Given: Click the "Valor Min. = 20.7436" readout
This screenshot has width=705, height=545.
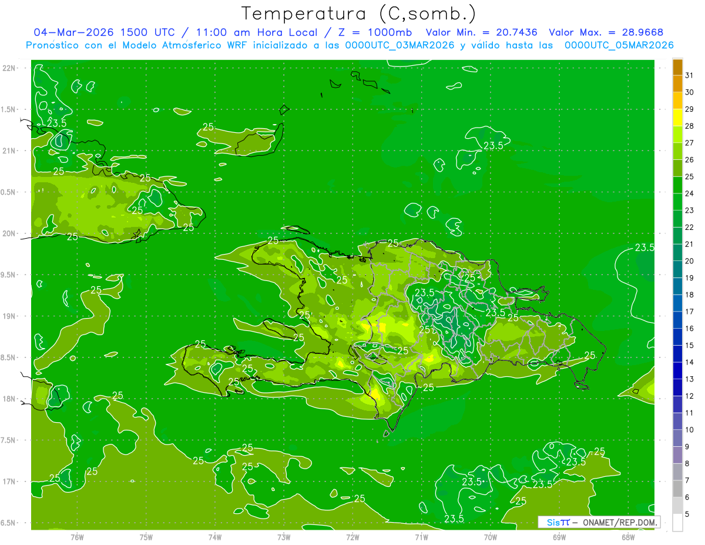Looking at the screenshot, I should [481, 32].
